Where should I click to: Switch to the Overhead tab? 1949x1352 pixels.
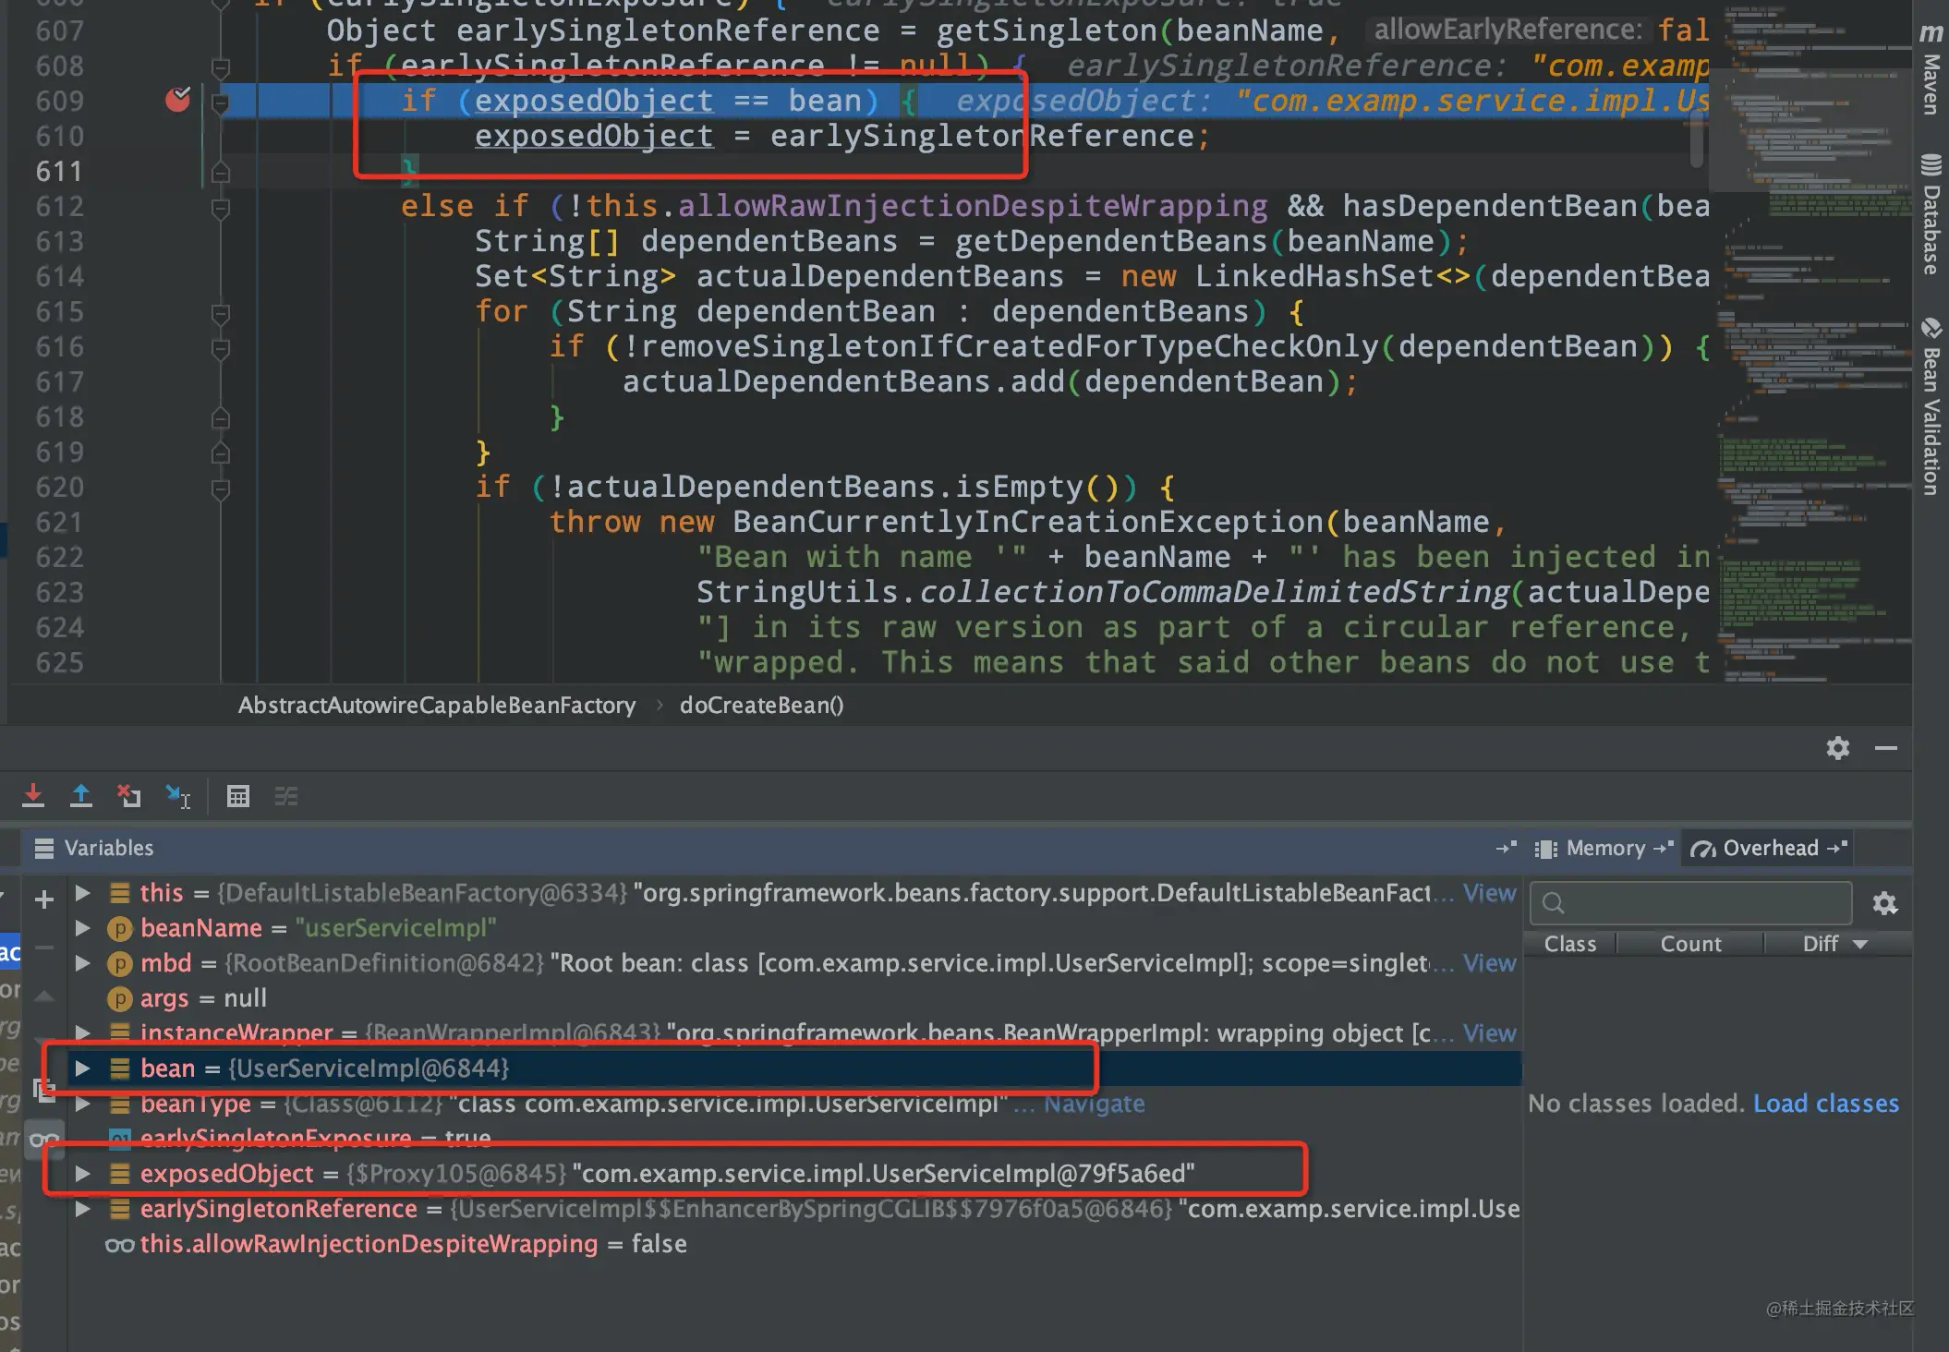pyautogui.click(x=1769, y=848)
